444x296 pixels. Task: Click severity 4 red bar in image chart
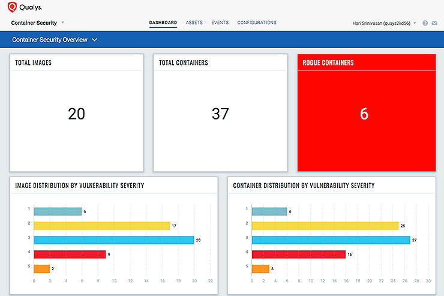click(x=70, y=255)
